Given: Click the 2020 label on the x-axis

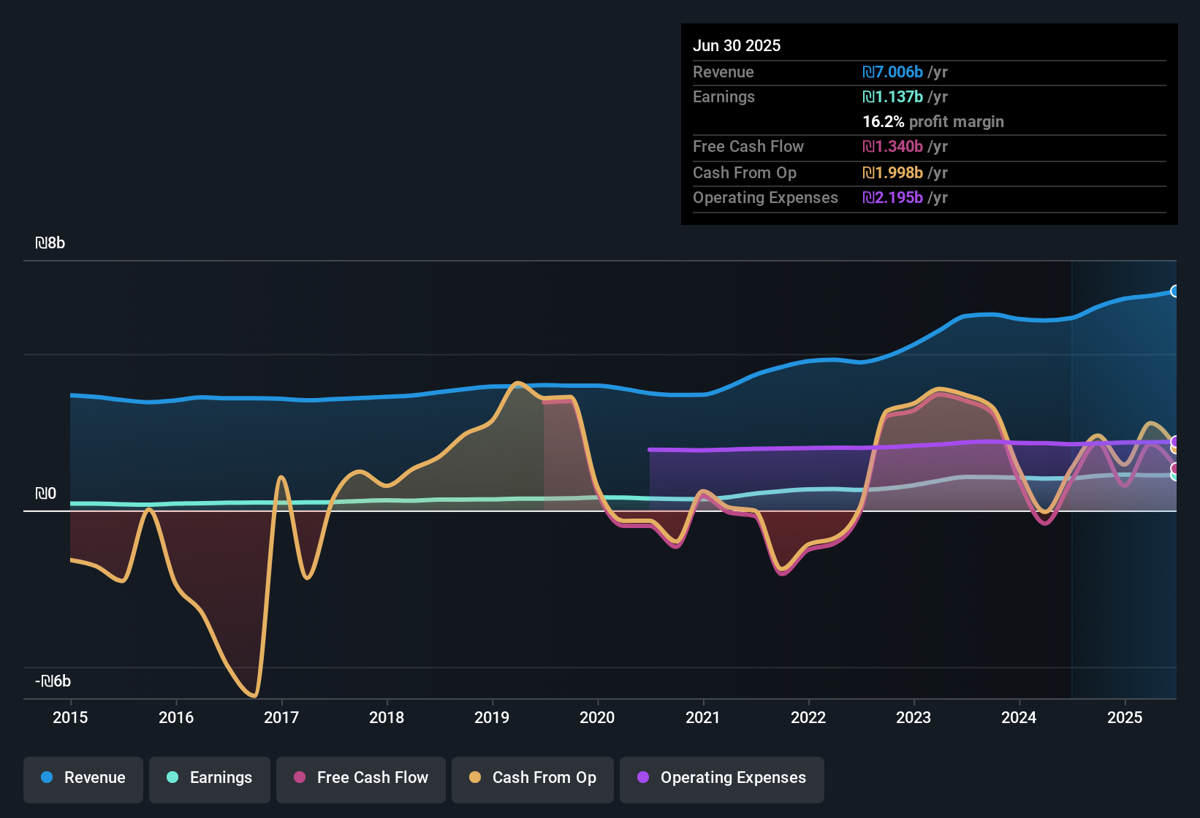Looking at the screenshot, I should [597, 718].
